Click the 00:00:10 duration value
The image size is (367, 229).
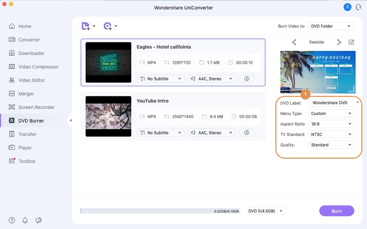pos(244,63)
